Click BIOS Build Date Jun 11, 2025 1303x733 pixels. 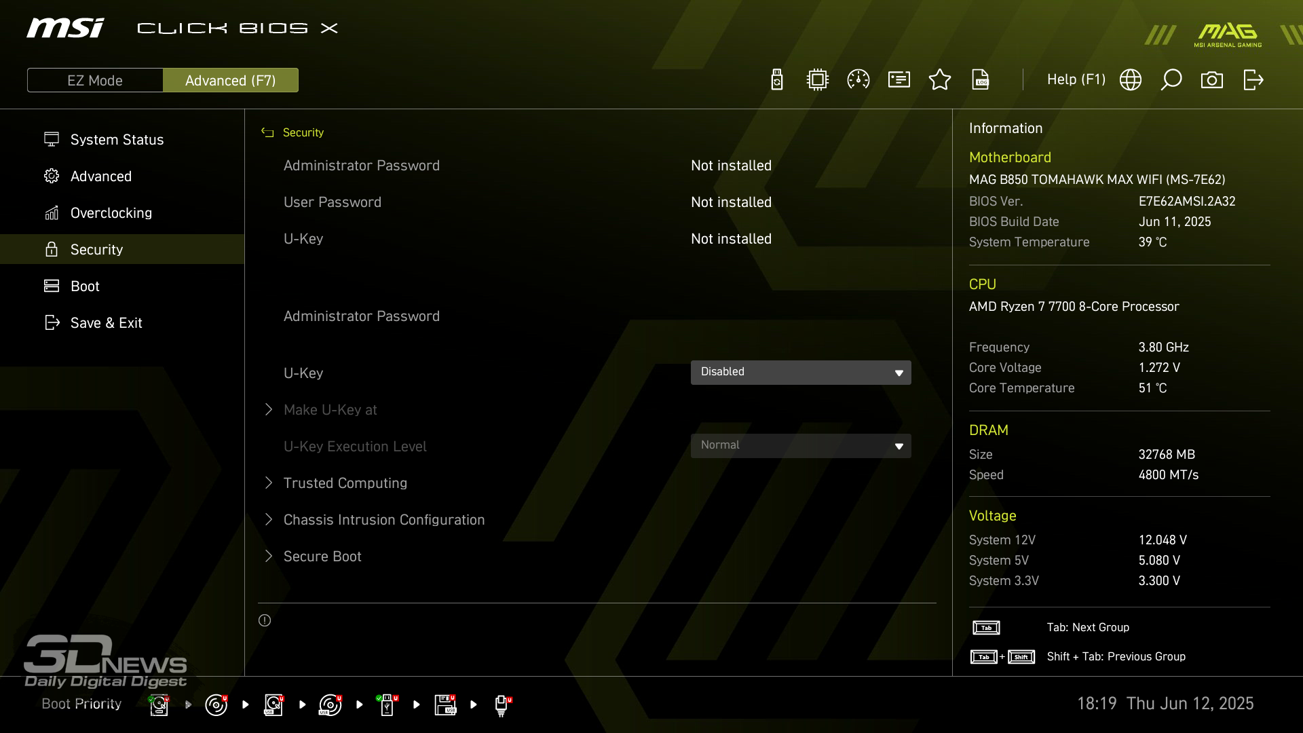coord(1174,221)
